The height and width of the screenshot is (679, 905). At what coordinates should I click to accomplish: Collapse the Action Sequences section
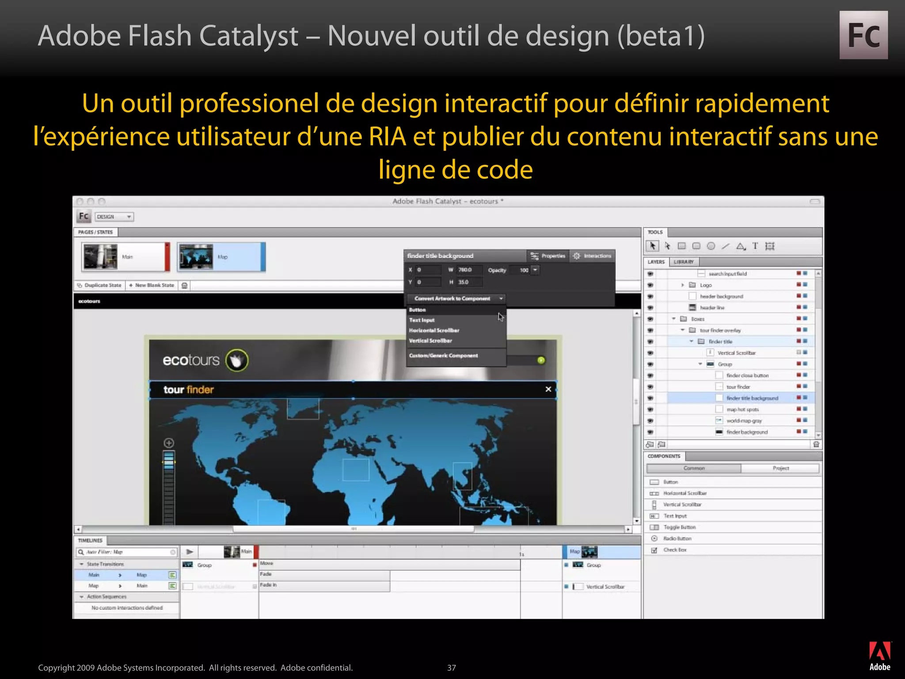click(81, 597)
